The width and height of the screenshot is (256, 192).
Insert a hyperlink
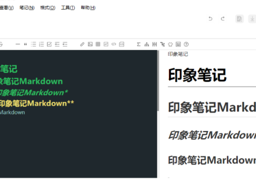(x=82, y=44)
